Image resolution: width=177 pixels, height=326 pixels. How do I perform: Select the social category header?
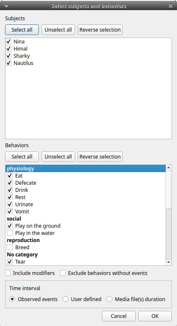85,219
